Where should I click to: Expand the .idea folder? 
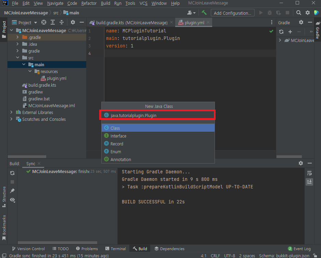point(17,44)
